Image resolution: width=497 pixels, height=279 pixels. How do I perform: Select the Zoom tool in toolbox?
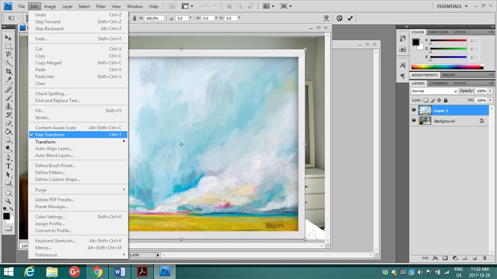pyautogui.click(x=8, y=201)
